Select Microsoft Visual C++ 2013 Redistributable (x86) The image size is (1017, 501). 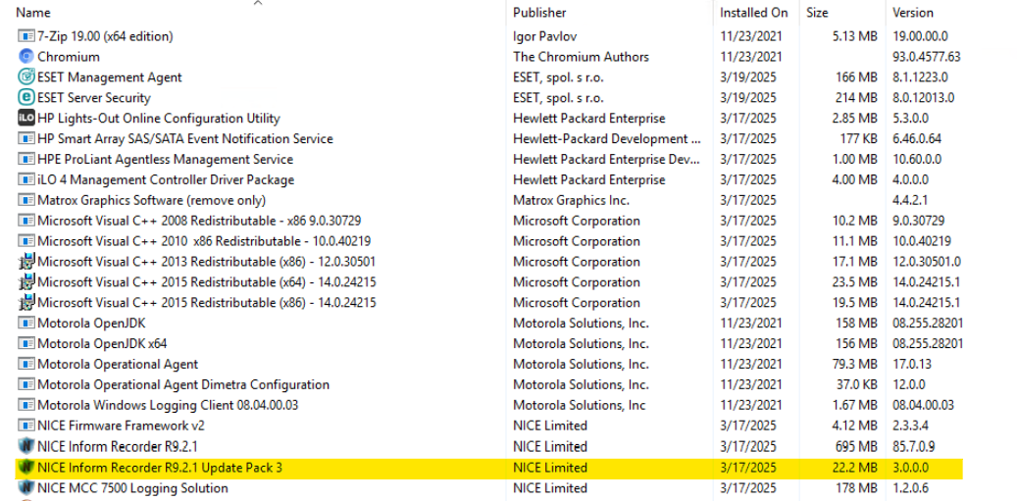pyautogui.click(x=207, y=262)
